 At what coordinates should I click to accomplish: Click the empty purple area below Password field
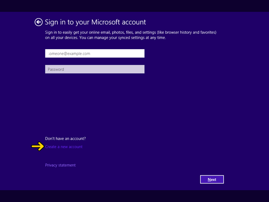(95, 103)
